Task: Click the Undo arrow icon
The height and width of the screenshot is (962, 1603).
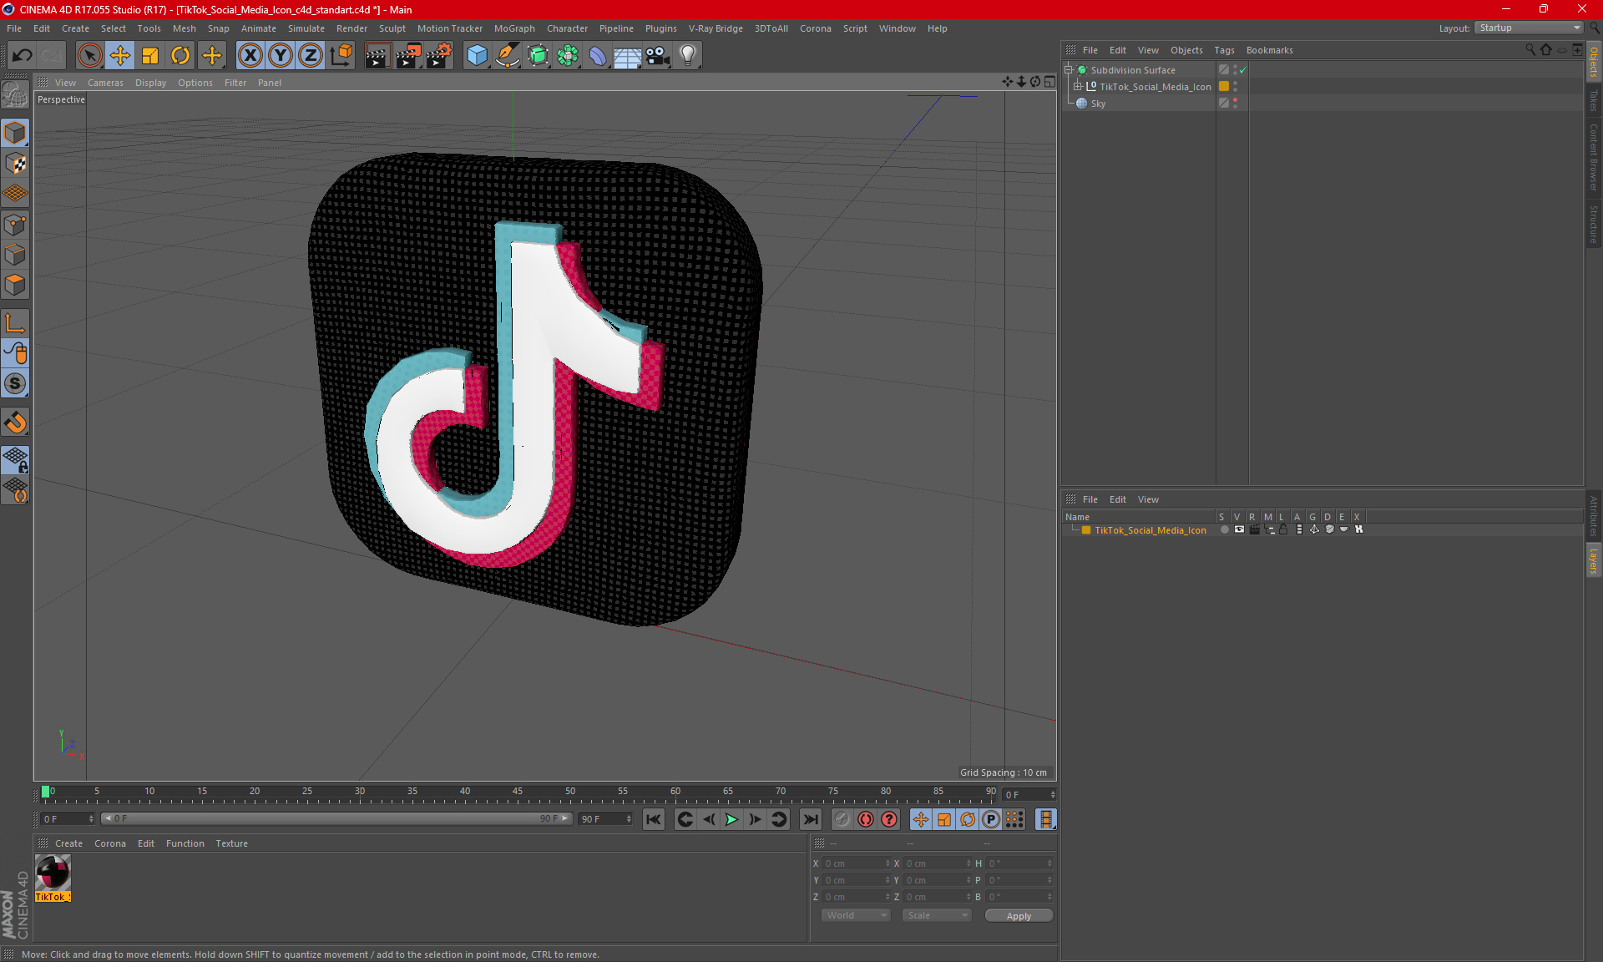Action: pos(23,56)
